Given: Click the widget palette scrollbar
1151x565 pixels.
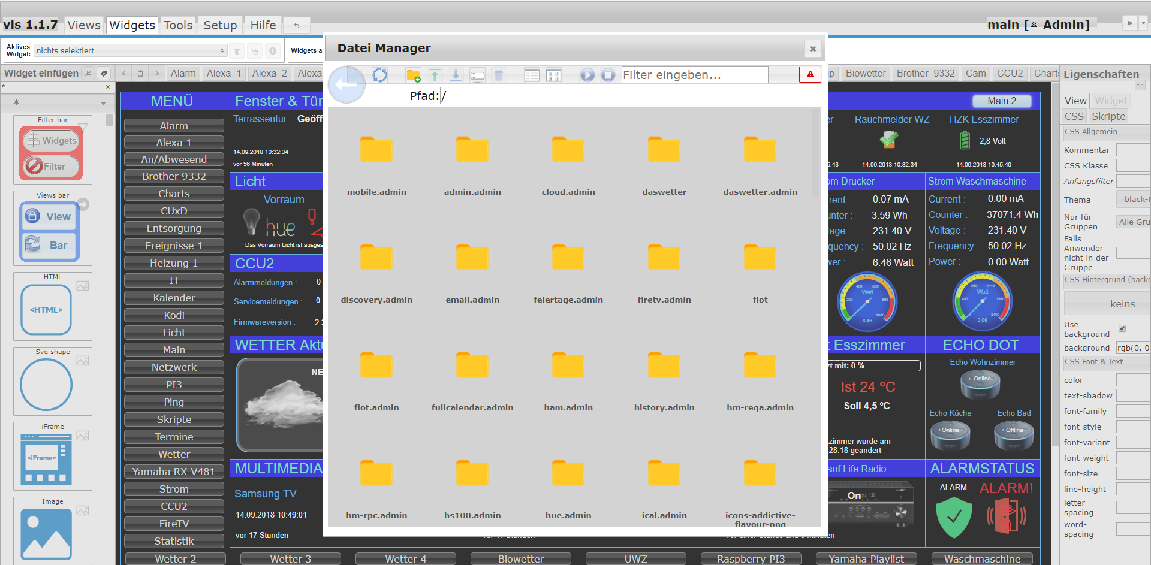Looking at the screenshot, I should click(109, 120).
